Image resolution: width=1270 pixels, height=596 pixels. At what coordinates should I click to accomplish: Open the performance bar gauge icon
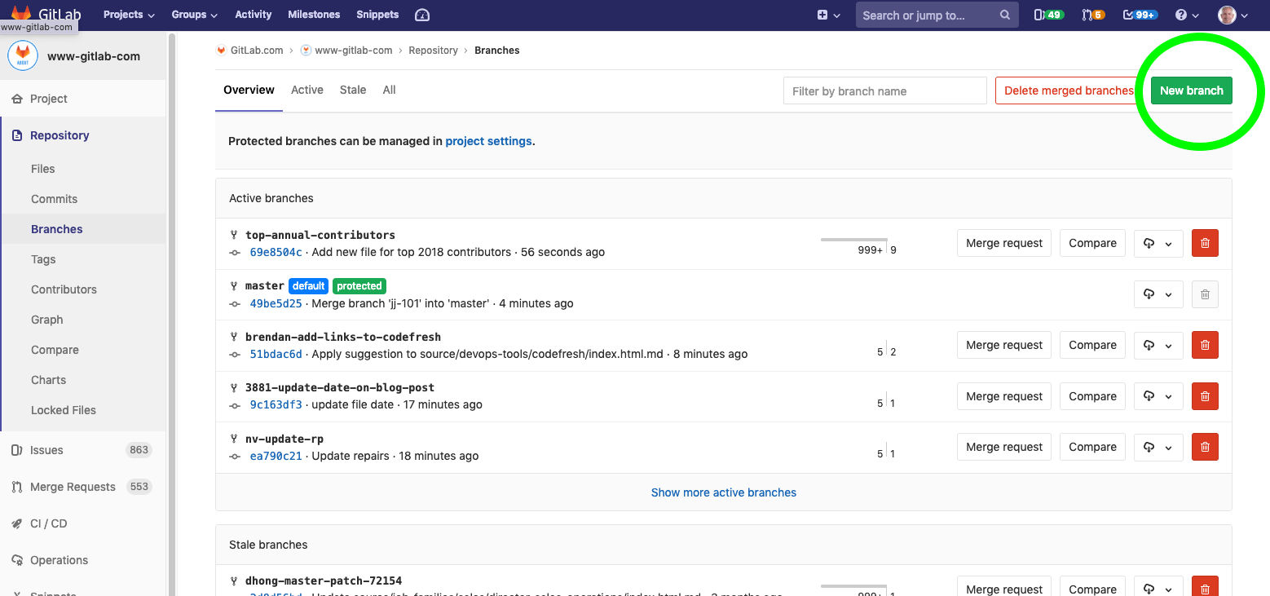[x=421, y=15]
